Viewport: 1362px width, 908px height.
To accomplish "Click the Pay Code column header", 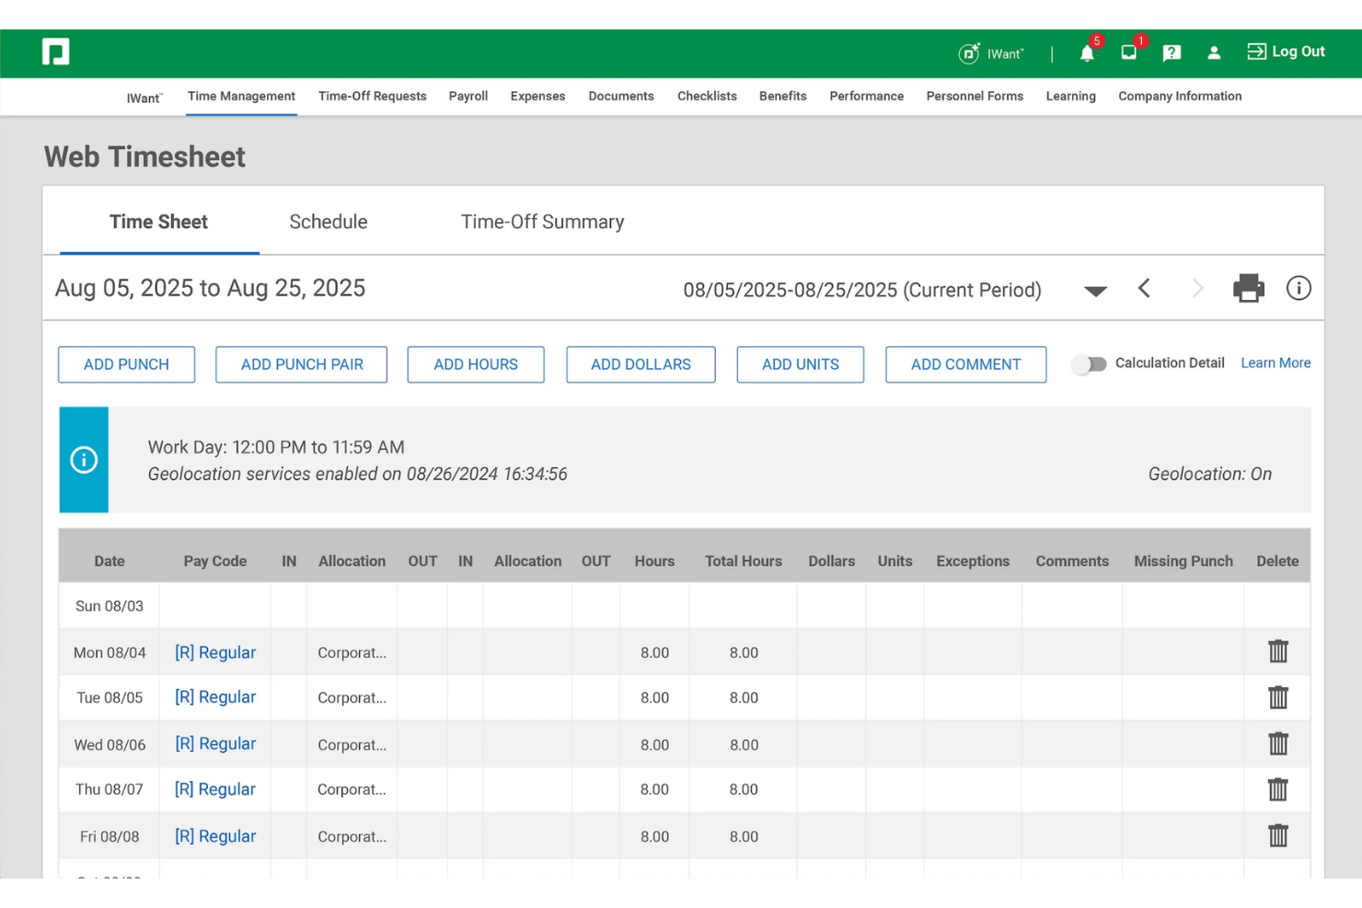I will click(215, 561).
